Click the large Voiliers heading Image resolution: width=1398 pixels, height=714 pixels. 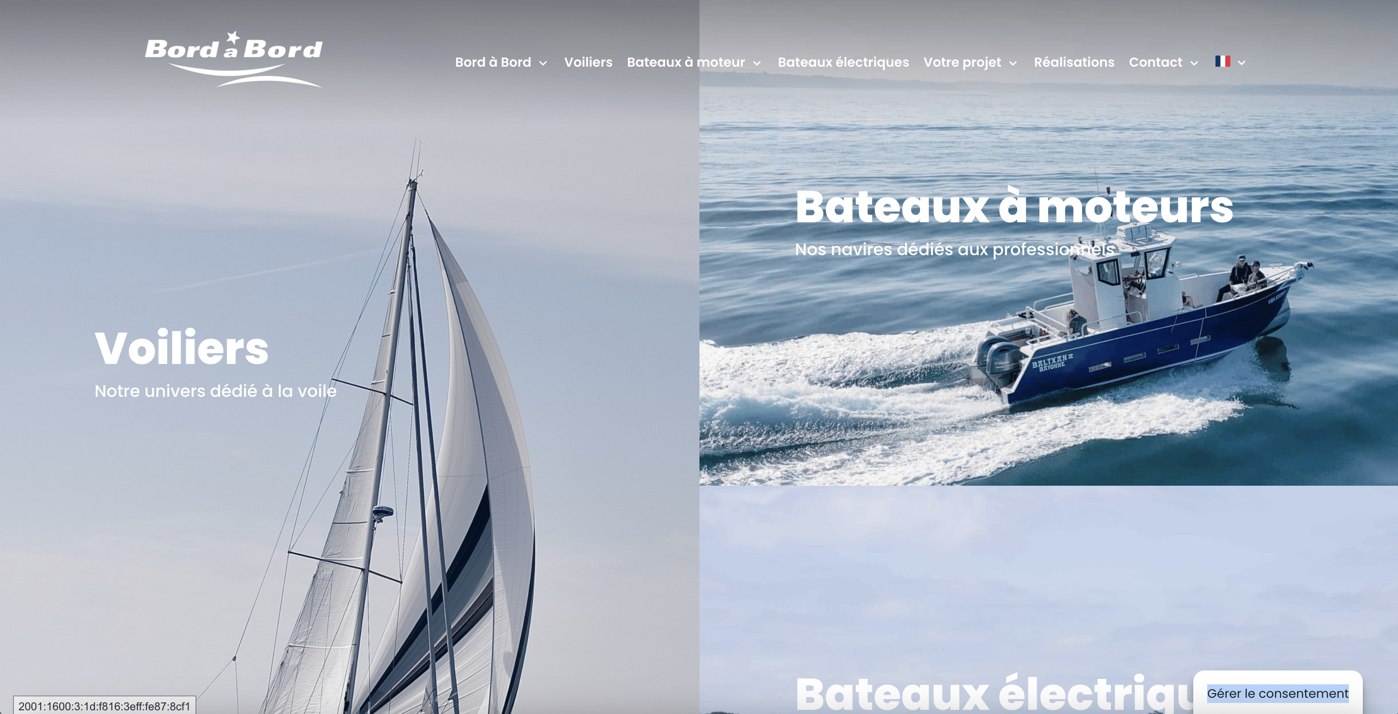pos(182,348)
